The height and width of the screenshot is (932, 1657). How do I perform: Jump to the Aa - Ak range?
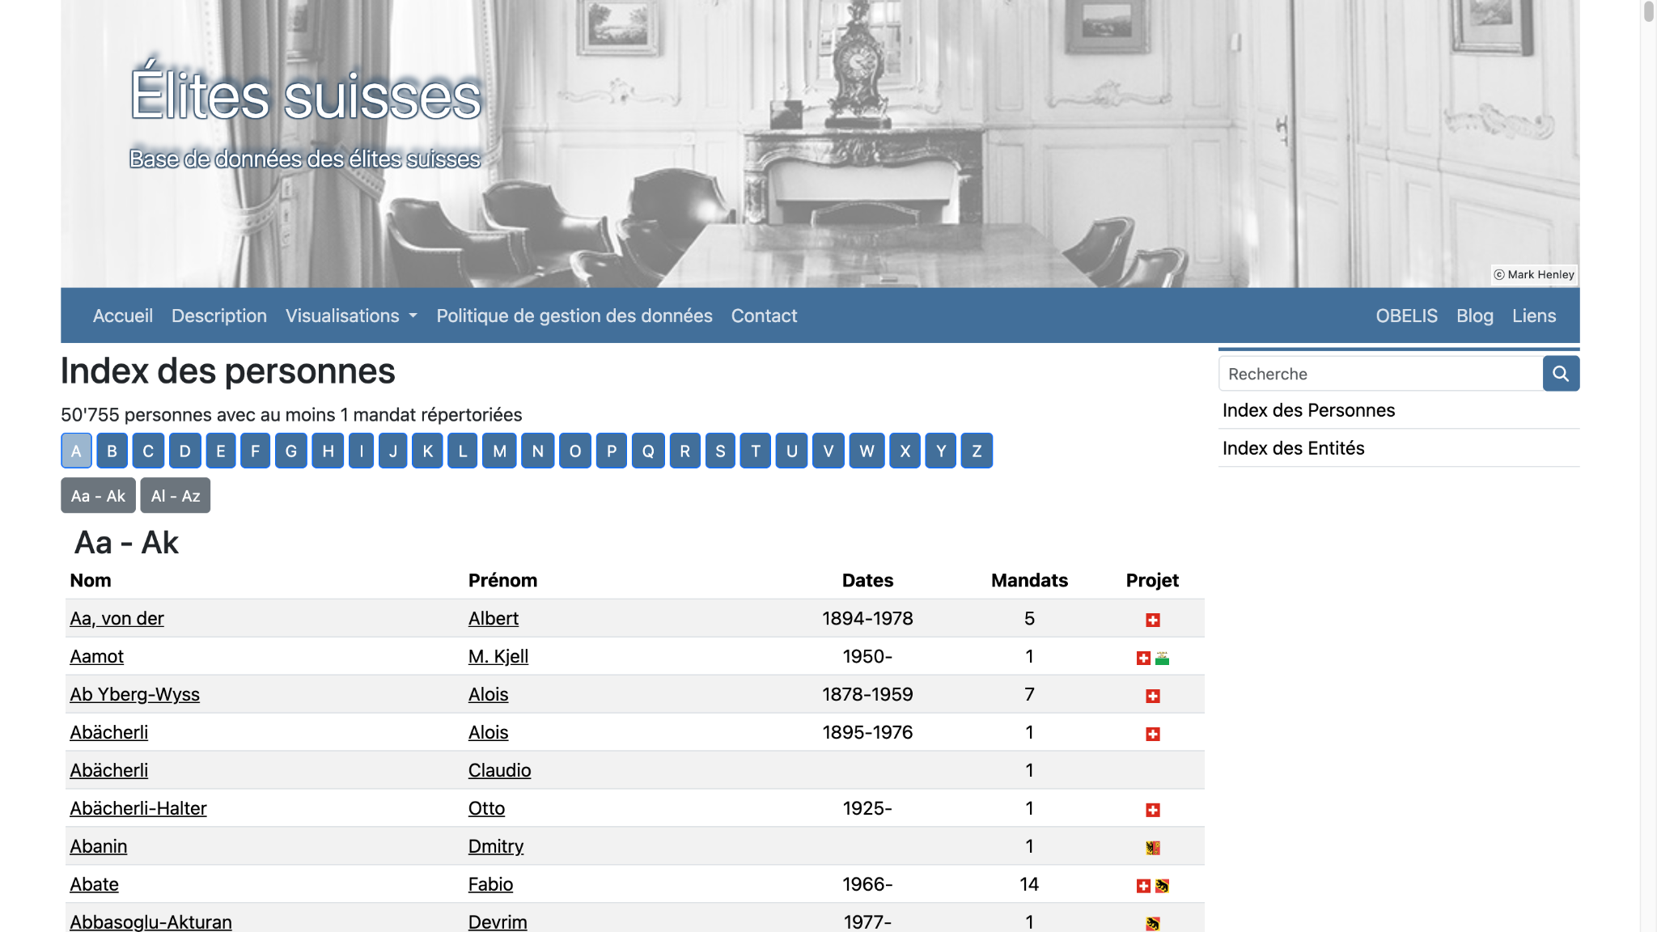click(98, 496)
